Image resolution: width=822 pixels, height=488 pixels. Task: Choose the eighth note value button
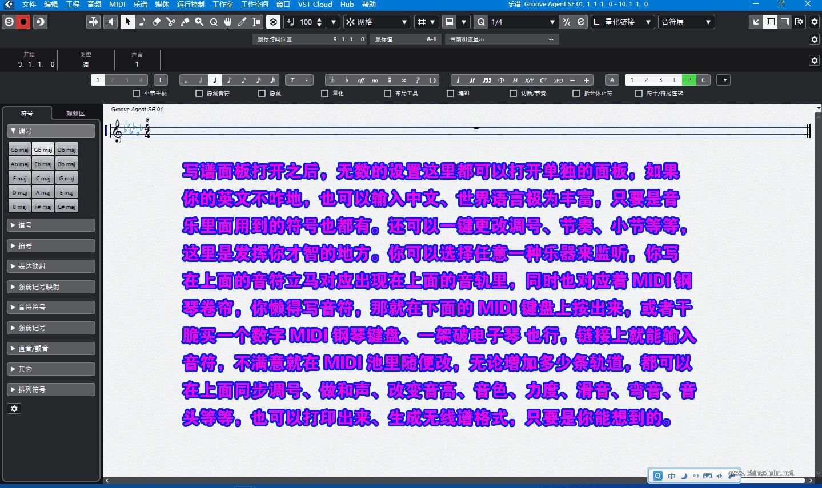pos(229,80)
